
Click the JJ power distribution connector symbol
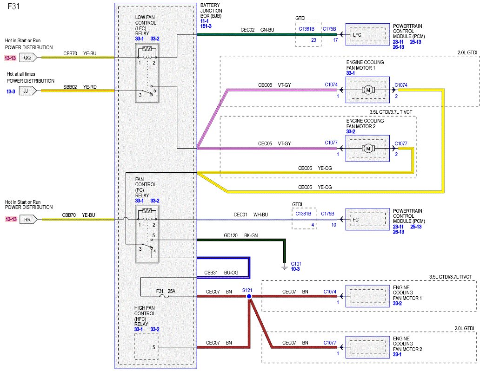(27, 91)
